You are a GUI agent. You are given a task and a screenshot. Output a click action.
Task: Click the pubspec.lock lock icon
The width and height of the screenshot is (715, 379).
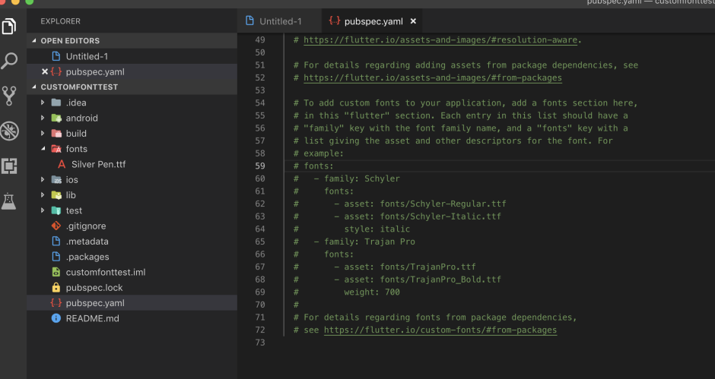tap(56, 287)
